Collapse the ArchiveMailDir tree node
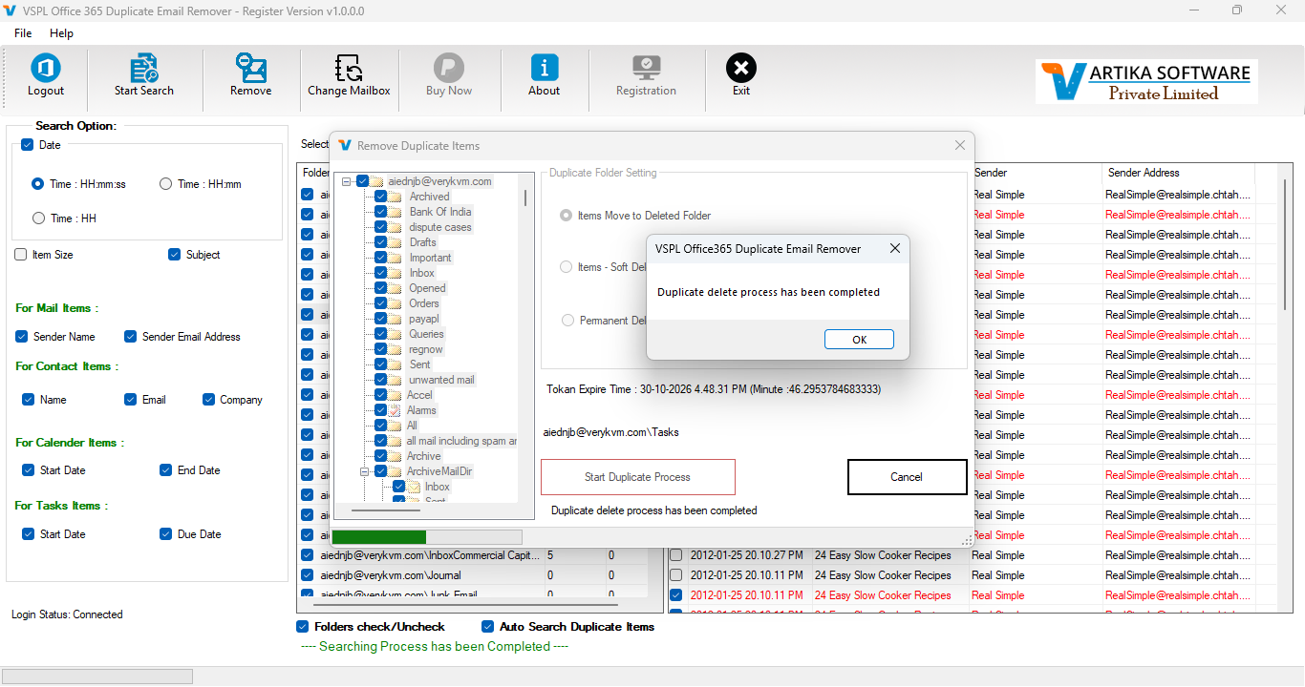 pyautogui.click(x=365, y=471)
